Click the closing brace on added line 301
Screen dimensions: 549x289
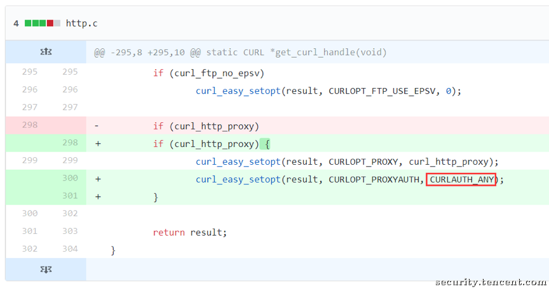156,197
